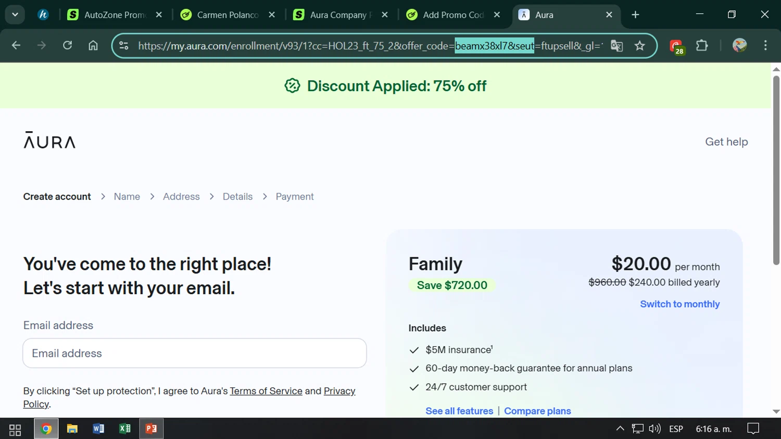The image size is (781, 439).
Task: Open the See all features link
Action: pyautogui.click(x=459, y=411)
